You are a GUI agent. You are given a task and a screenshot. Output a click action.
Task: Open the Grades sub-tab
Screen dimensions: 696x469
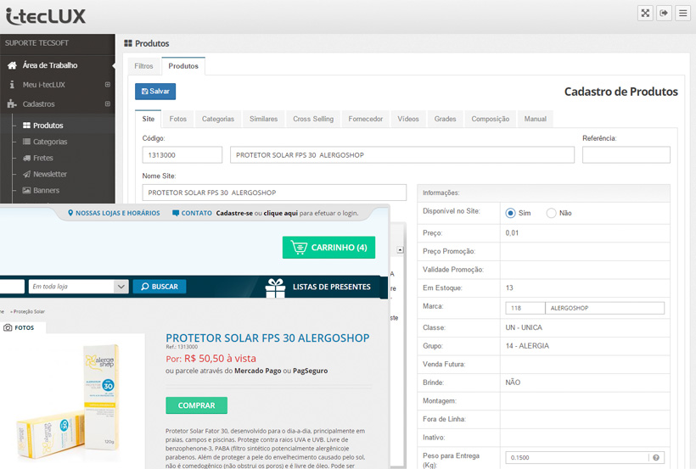(x=446, y=119)
